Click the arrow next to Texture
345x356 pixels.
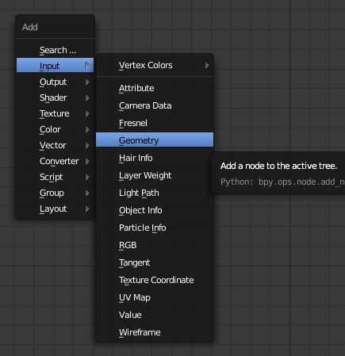click(x=87, y=113)
